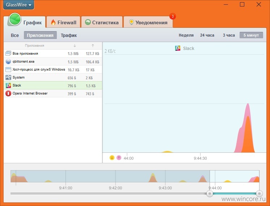
Task: Toggle yellow download traffic indicator
Action: tap(112, 157)
